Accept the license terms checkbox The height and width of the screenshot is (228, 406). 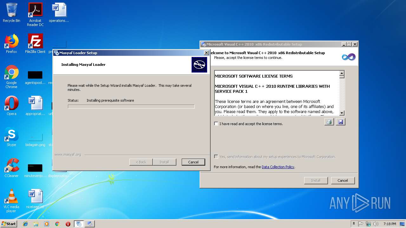coord(216,124)
